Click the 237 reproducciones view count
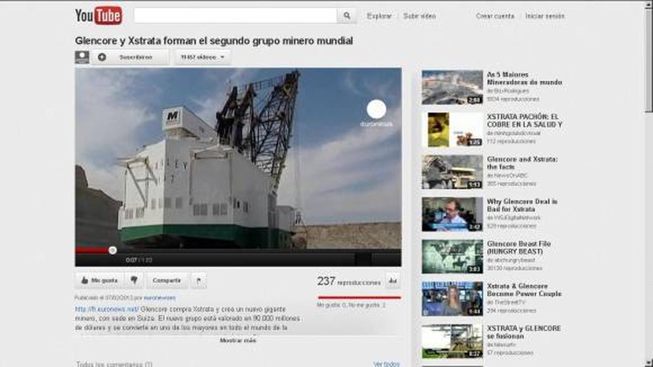653x367 pixels. click(x=349, y=281)
